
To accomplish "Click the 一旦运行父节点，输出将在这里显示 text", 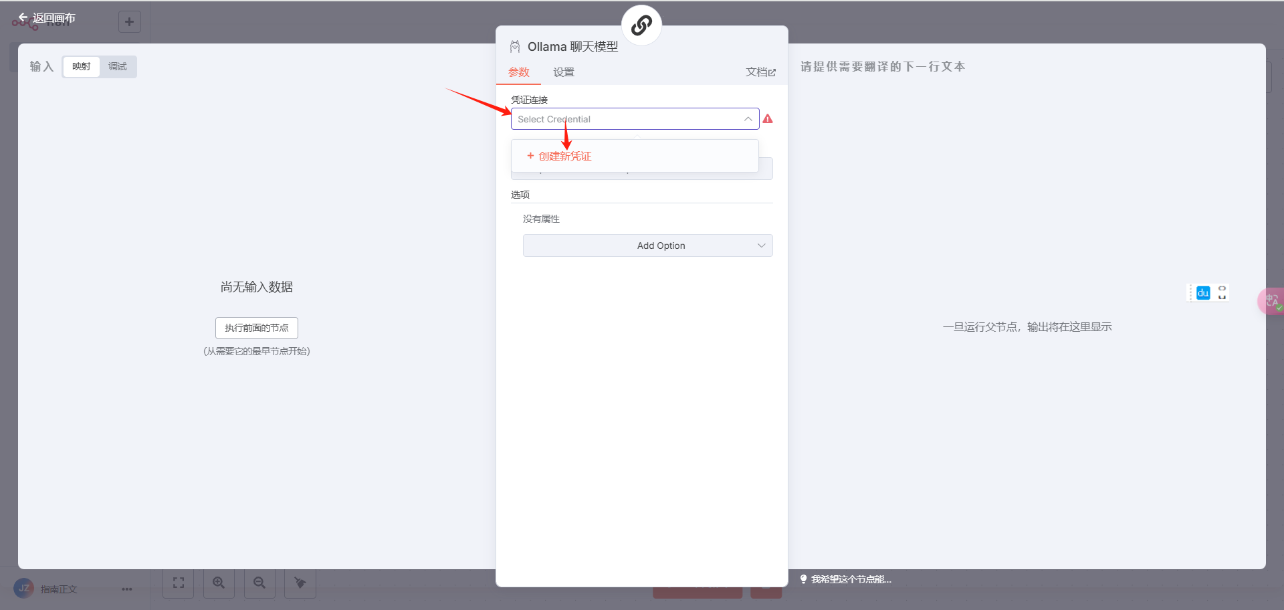I will [1027, 327].
